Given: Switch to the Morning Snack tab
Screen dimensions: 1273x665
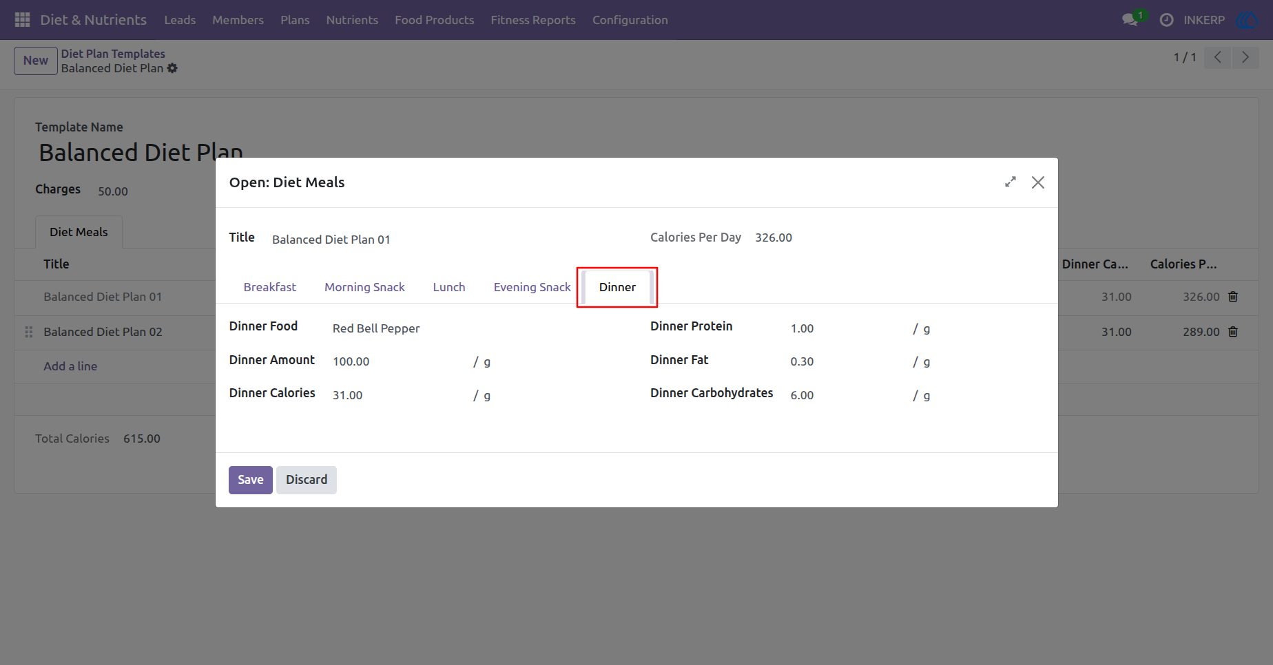Looking at the screenshot, I should pos(364,287).
